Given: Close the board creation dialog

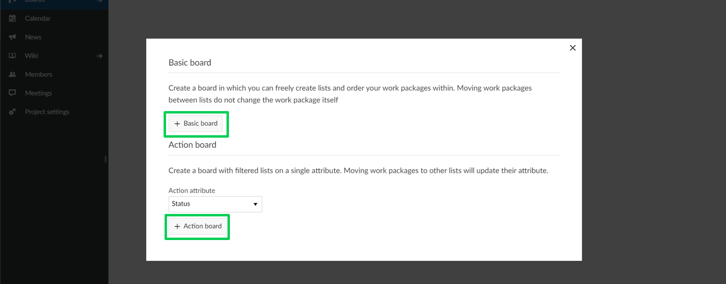Looking at the screenshot, I should tap(573, 48).
